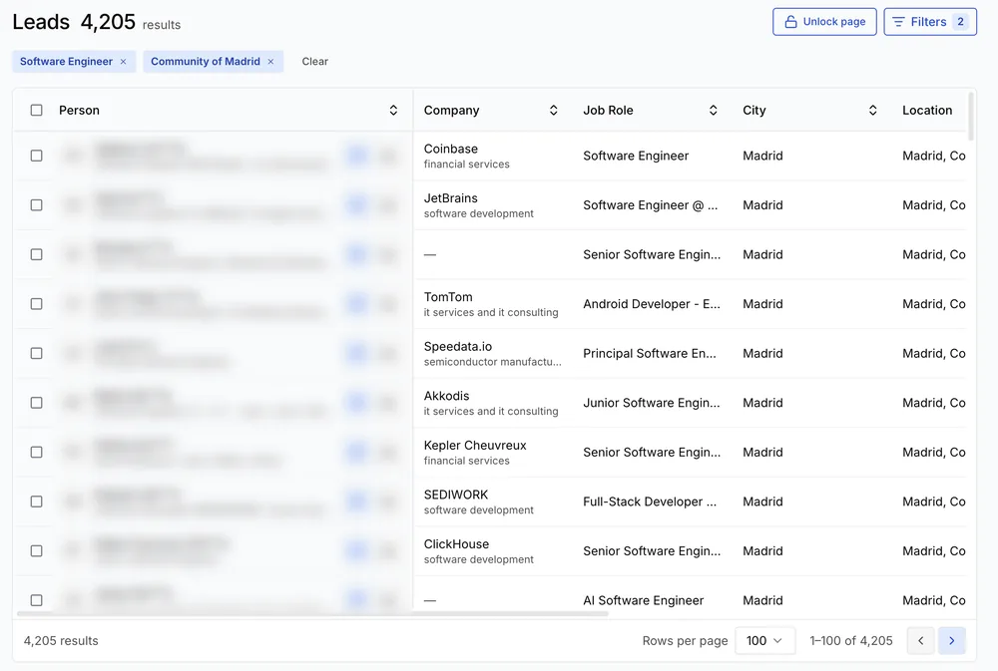Click the lock icon in Unlock page
Screen dimensions: 998x671
click(790, 22)
